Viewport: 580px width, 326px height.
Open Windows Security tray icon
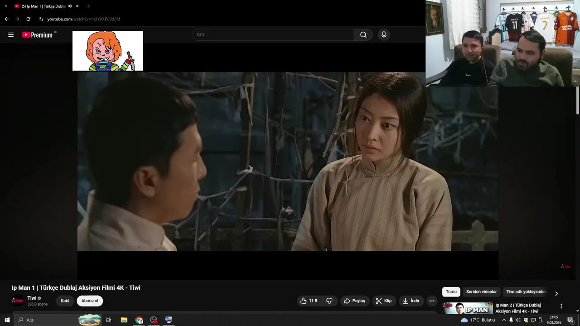point(526,320)
